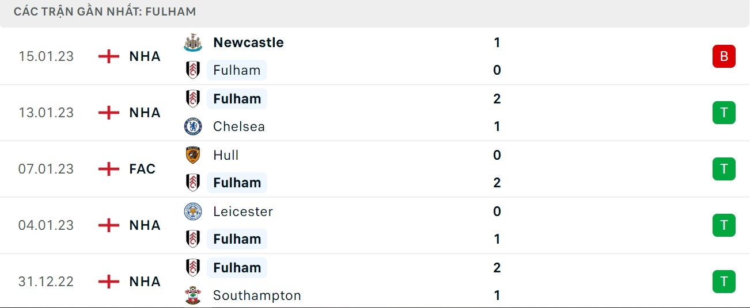The height and width of the screenshot is (308, 750).
Task: Click the 31.12.22 match date
Action: (46, 282)
